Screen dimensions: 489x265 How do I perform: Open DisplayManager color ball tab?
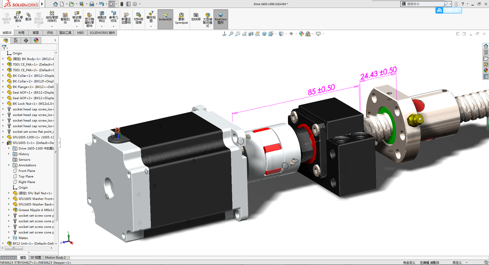pyautogui.click(x=36, y=40)
